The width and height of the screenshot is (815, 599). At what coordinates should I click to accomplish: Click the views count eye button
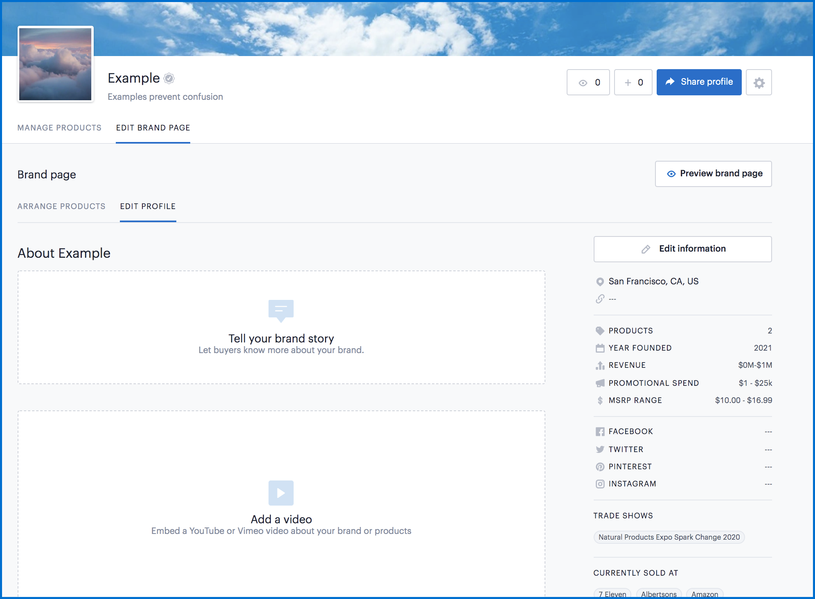tap(588, 83)
